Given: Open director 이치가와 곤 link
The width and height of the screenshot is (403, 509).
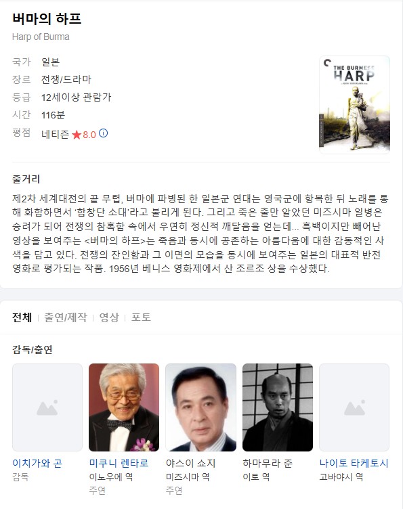Looking at the screenshot, I should pyautogui.click(x=37, y=463).
